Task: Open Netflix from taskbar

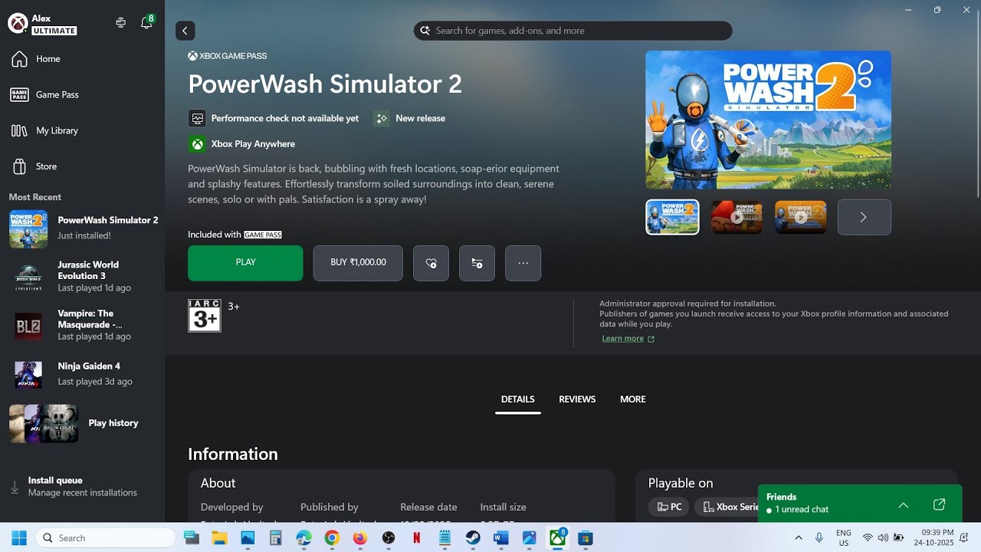Action: click(x=416, y=538)
